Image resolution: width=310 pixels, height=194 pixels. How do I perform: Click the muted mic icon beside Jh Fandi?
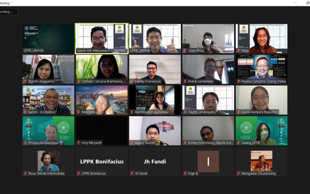pyautogui.click(x=132, y=173)
